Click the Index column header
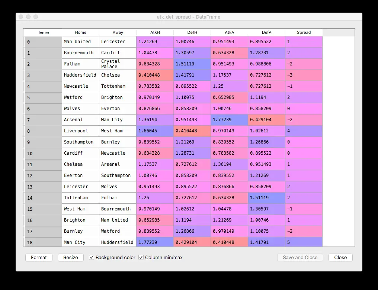This screenshot has height=290, width=378. [x=44, y=33]
